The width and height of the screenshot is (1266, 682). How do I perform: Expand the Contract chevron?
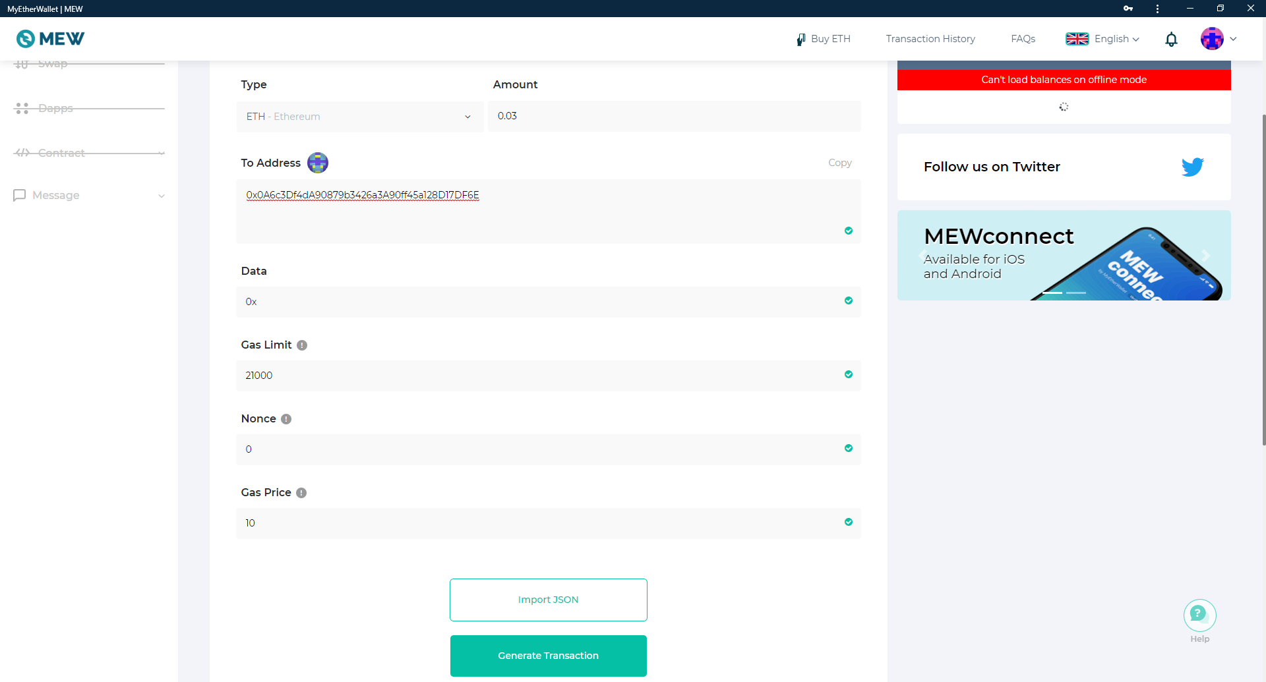[162, 153]
